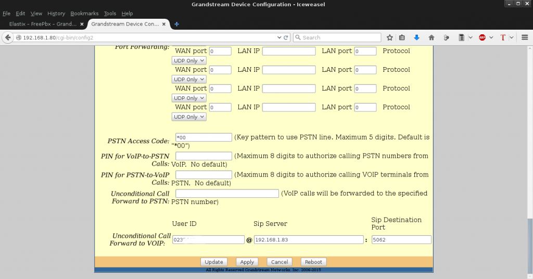This screenshot has height=279, width=533.
Task: Open the downloads arrow icon
Action: click(x=416, y=37)
